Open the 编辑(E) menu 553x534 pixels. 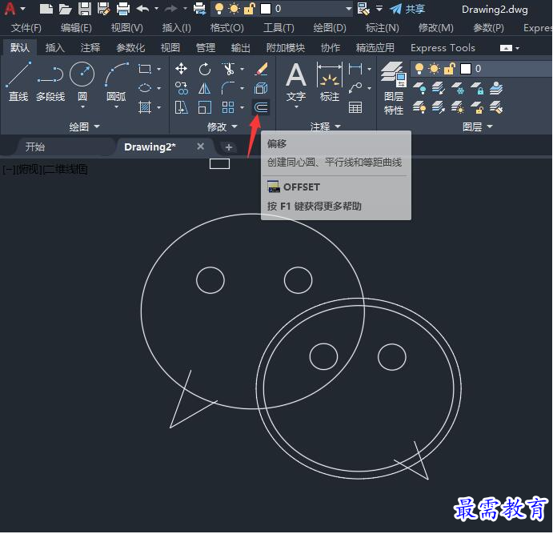point(76,27)
